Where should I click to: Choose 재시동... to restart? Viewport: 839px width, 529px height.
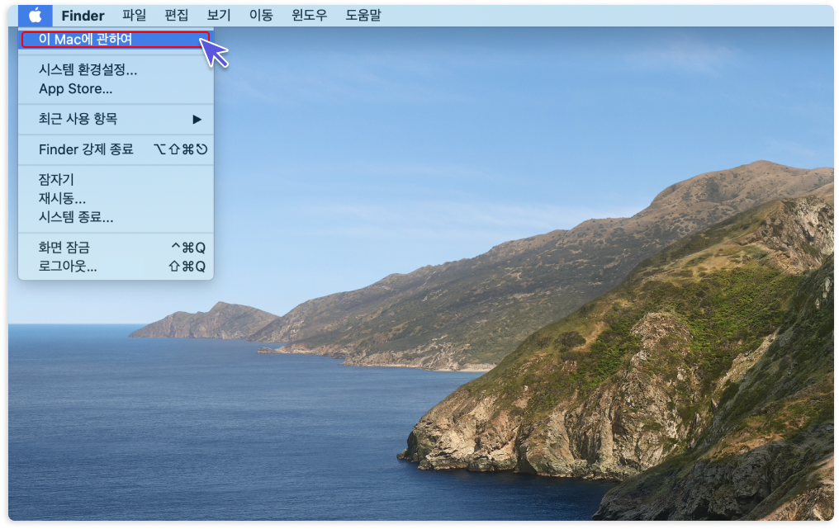(116, 199)
